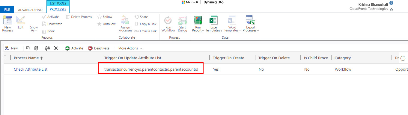Switch to the ADVANCED FIND tab
Image resolution: width=408 pixels, height=115 pixels.
[x=30, y=10]
